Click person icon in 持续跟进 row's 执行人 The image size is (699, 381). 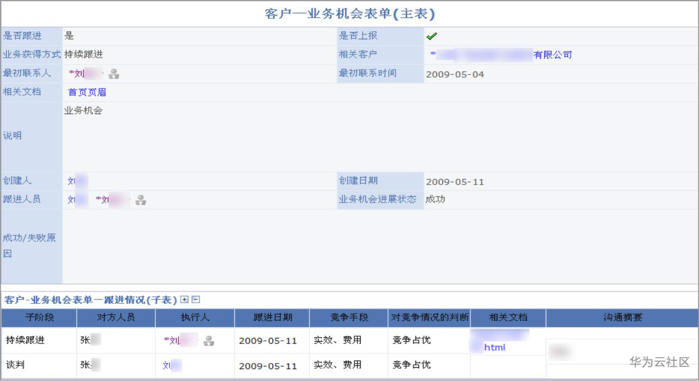tap(209, 340)
